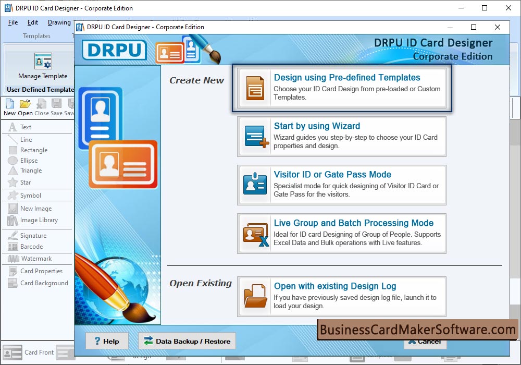Viewport: 521px width, 365px height.
Task: Click the Open folder icon in toolbar
Action: [x=25, y=104]
